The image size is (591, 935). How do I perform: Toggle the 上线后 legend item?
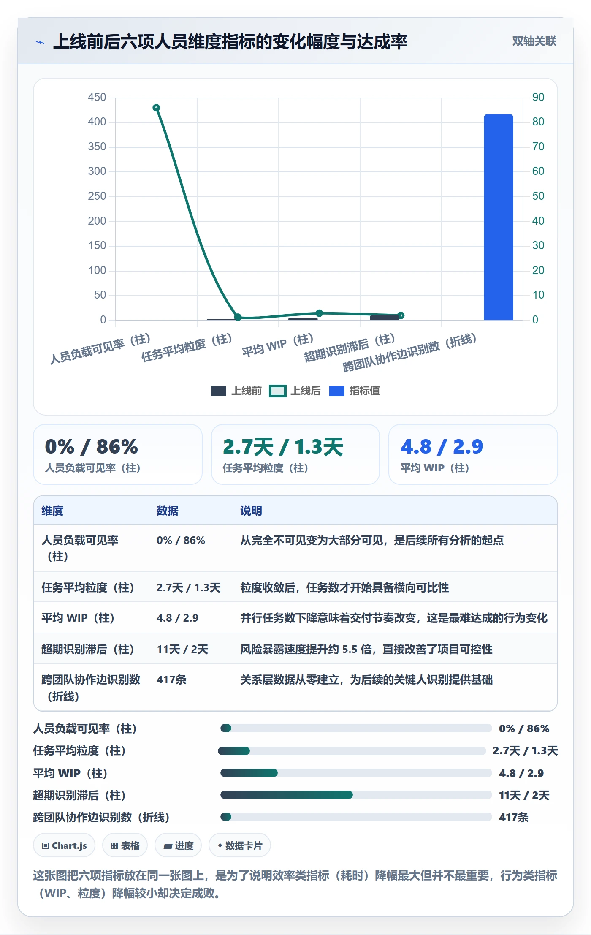(x=295, y=391)
